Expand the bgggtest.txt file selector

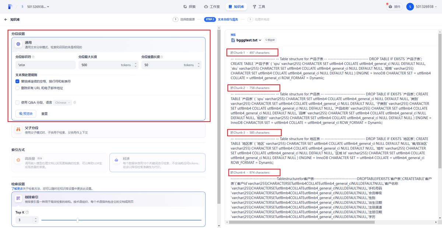pyautogui.click(x=246, y=40)
